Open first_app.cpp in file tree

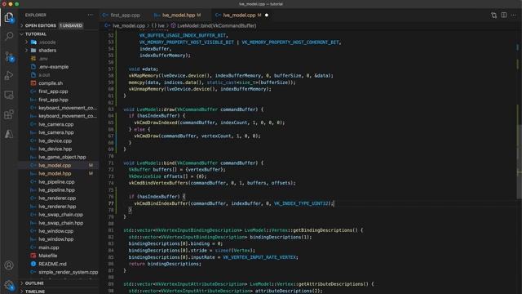coord(53,91)
